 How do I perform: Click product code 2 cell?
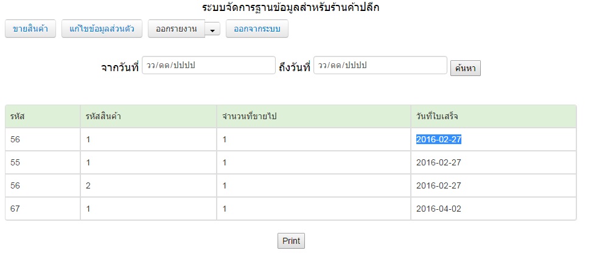click(x=88, y=185)
